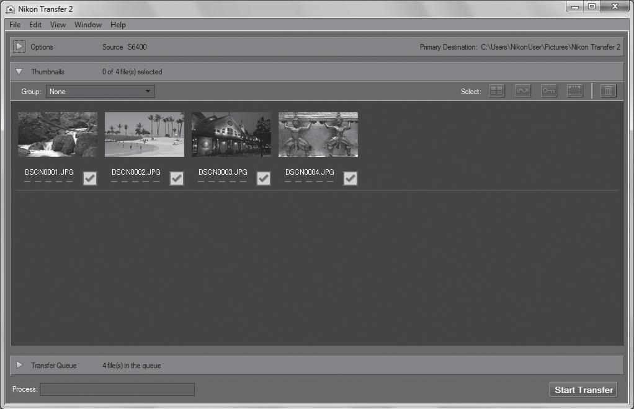Open the Window menu
This screenshot has width=634, height=409.
(87, 25)
